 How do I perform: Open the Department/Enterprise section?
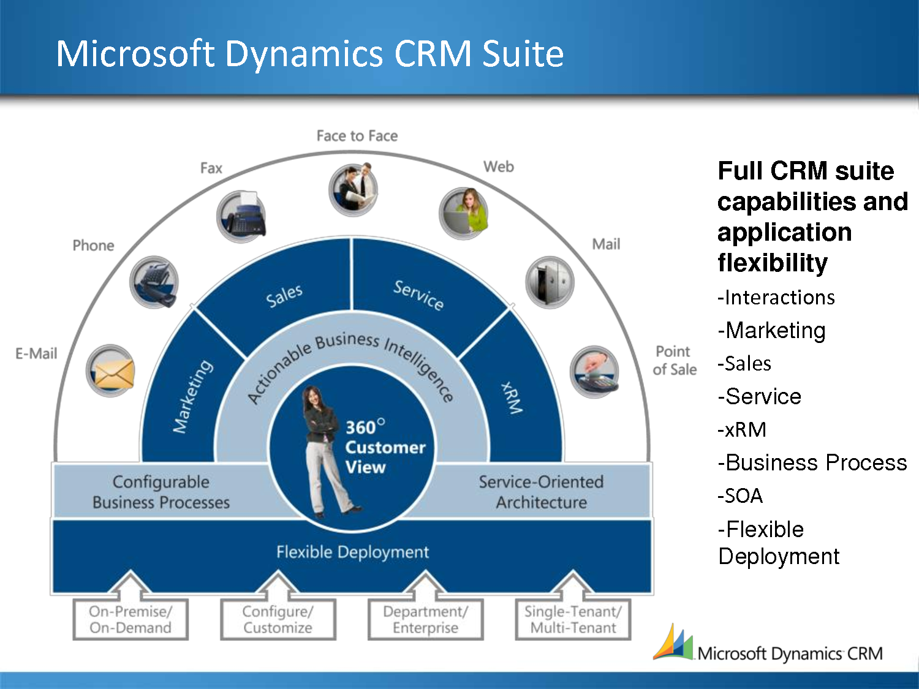click(x=425, y=619)
